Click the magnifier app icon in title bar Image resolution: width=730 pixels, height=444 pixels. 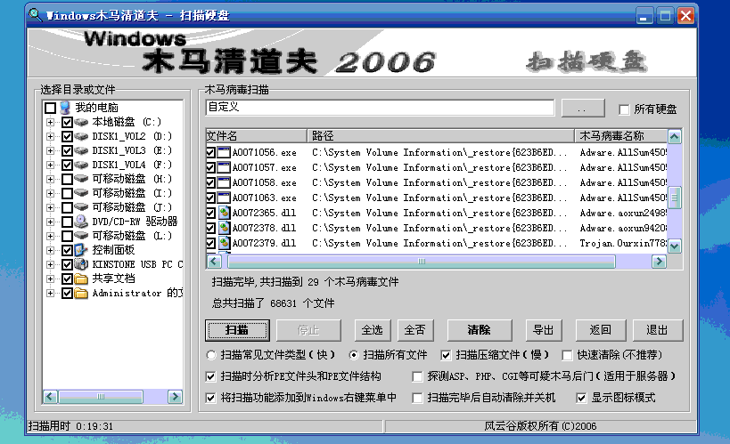[35, 15]
